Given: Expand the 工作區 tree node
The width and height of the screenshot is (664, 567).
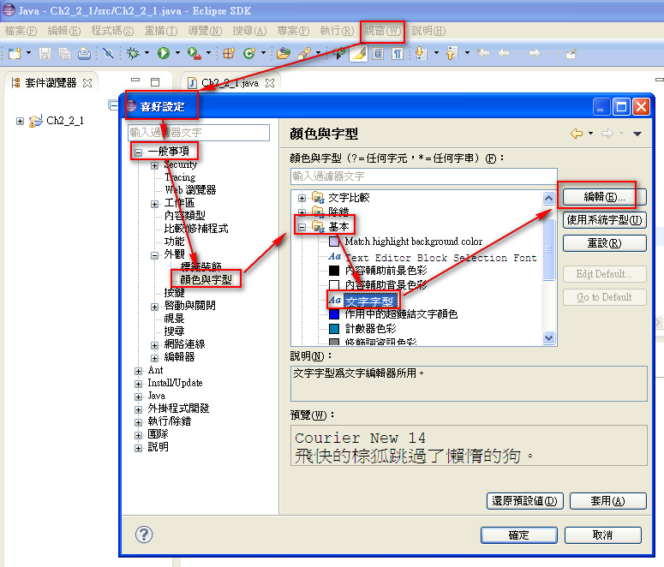Looking at the screenshot, I should click(154, 204).
